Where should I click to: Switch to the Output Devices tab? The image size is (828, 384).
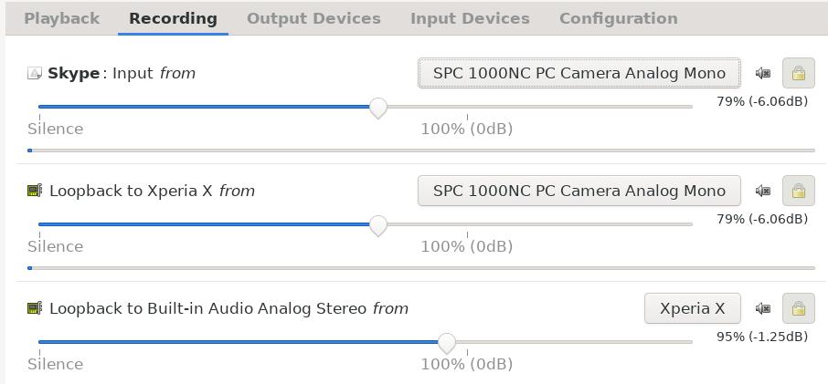coord(313,18)
